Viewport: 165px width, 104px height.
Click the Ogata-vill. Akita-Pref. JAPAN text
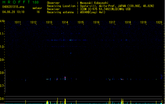point(103,6)
